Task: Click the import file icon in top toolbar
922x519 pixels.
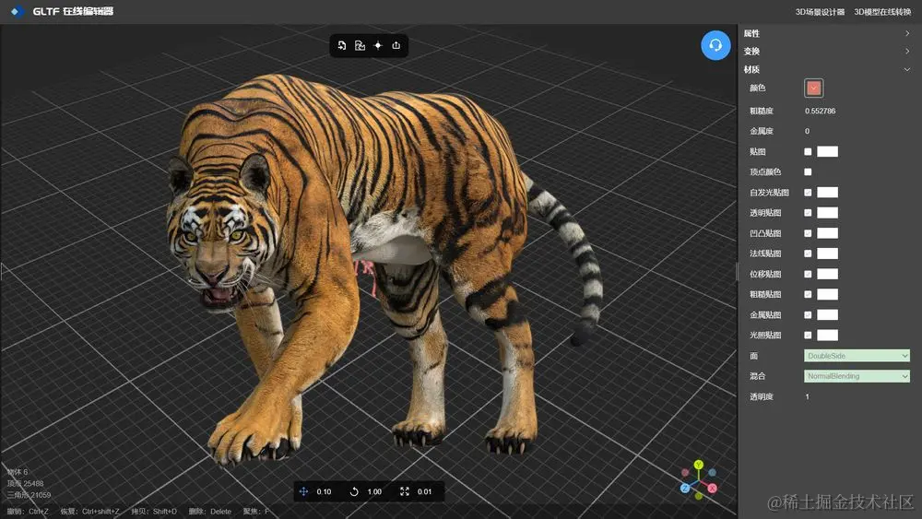Action: click(342, 45)
